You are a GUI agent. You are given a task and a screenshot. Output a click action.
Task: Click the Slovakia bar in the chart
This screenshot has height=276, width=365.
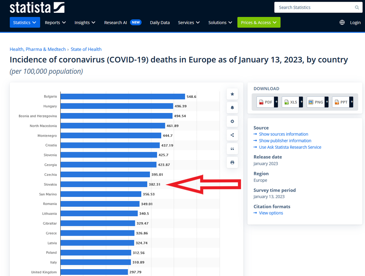104,184
